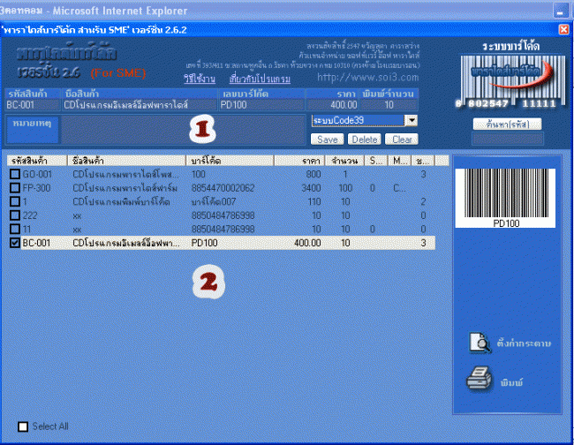Image resolution: width=574 pixels, height=445 pixels.
Task: Tick the checkbox for product code 1
Action: (15, 201)
